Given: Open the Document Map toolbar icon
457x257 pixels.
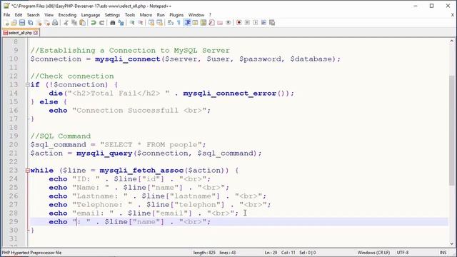Looking at the screenshot, I should 204,23.
